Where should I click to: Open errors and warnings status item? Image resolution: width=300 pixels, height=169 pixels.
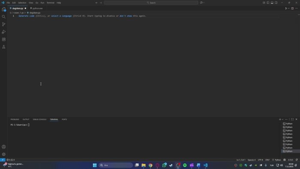pos(11,160)
